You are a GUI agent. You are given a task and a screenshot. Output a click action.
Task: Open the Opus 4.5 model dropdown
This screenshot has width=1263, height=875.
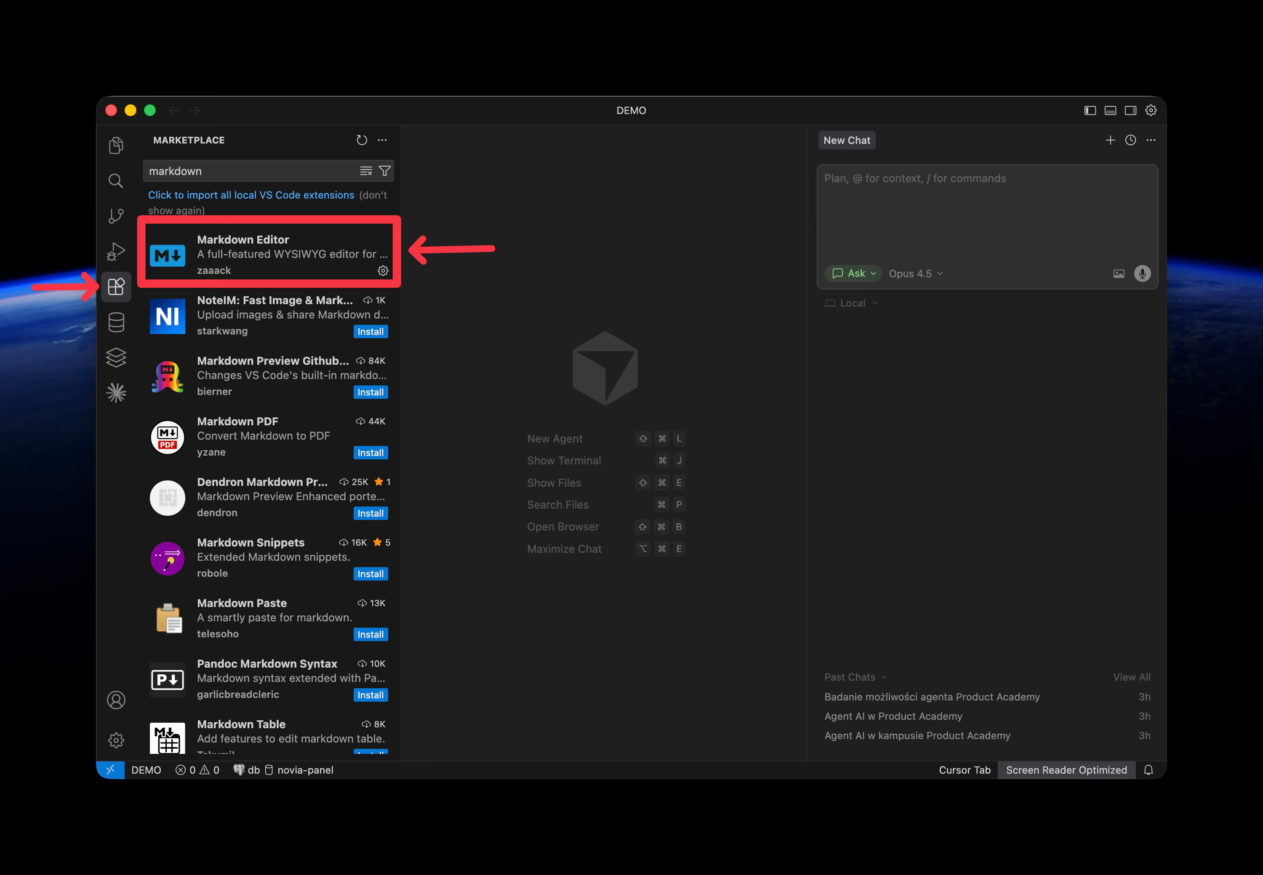click(915, 273)
